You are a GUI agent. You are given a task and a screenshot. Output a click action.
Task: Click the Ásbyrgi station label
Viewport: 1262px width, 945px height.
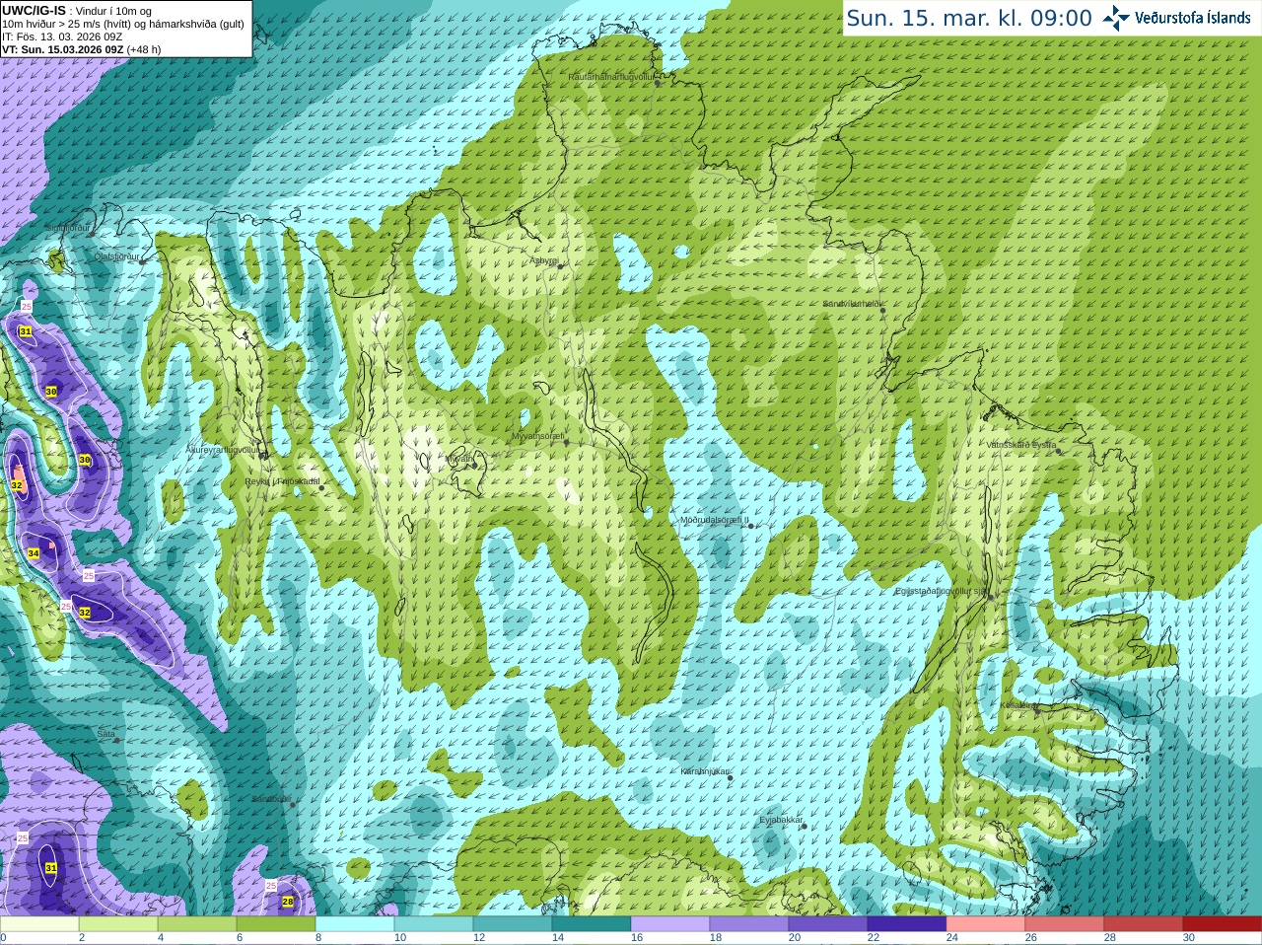[544, 260]
